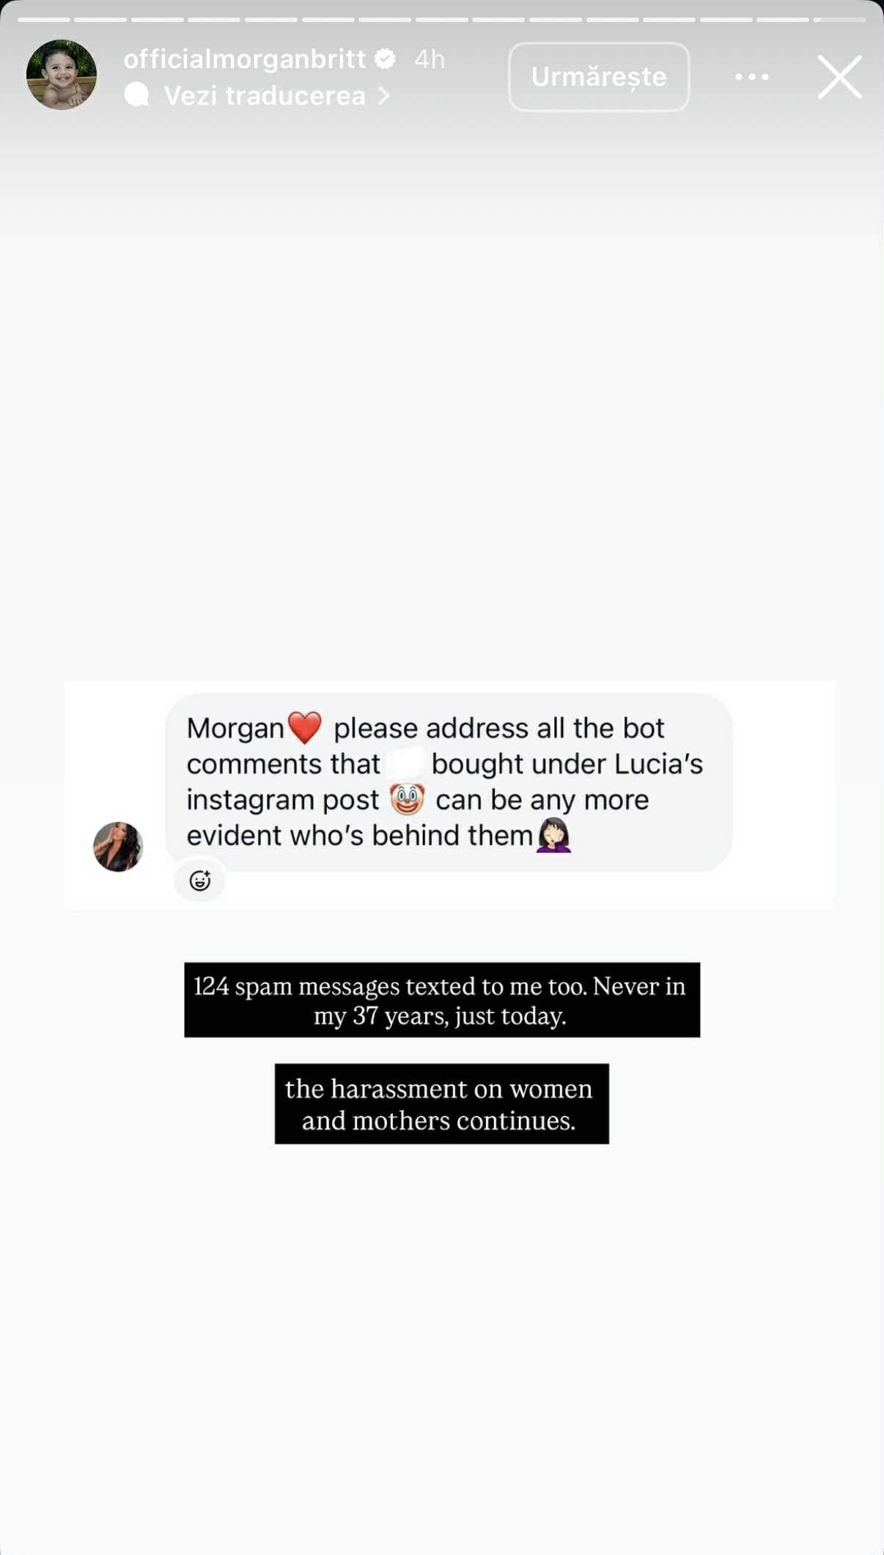Click the clown emoji in the message
Viewport: 884px width, 1555px height.
coord(407,799)
